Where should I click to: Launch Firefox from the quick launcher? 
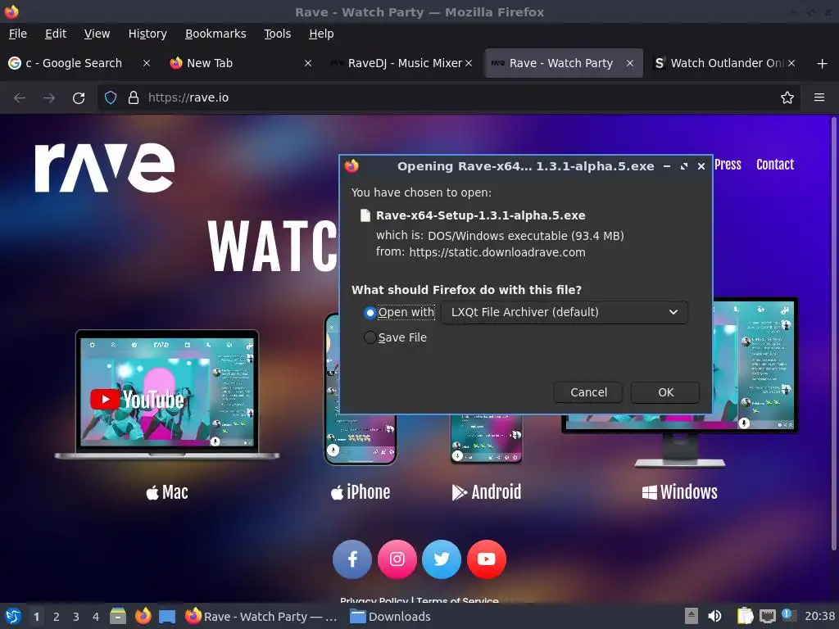143,617
